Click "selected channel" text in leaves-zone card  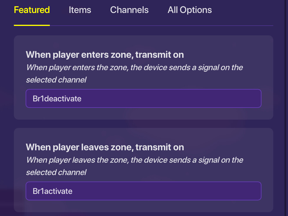56,172
